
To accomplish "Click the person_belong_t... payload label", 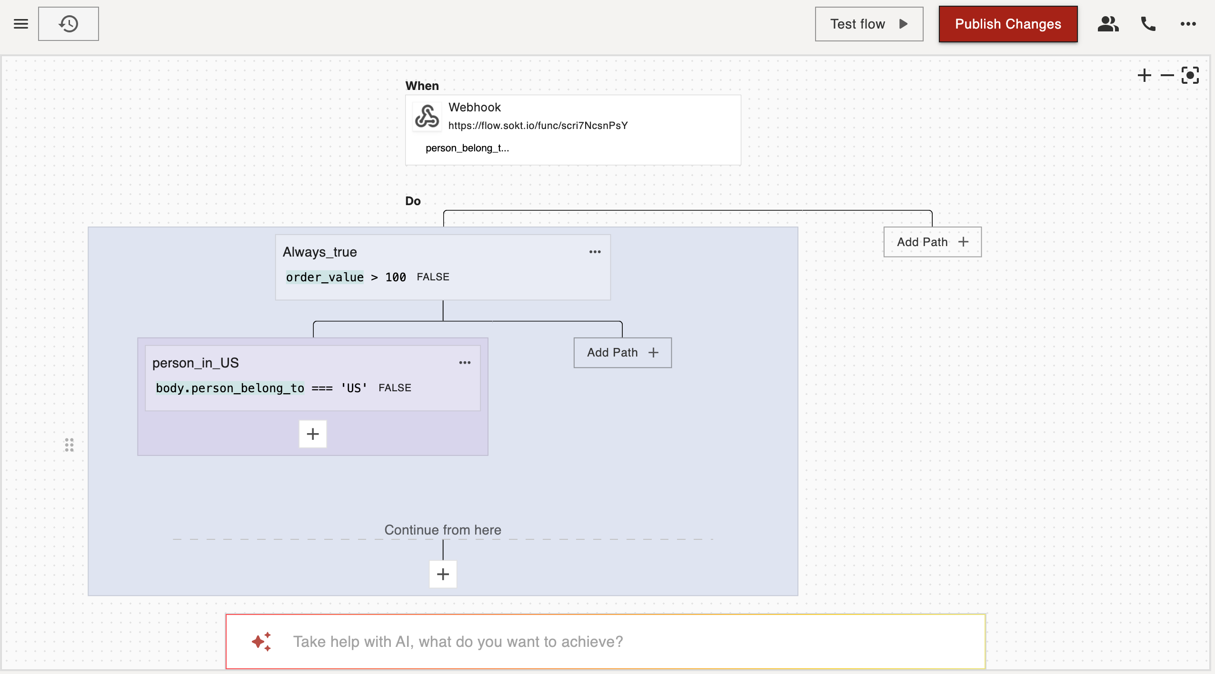I will coord(467,148).
